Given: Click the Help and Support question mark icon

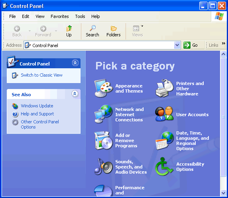Looking at the screenshot, I should 15,114.
